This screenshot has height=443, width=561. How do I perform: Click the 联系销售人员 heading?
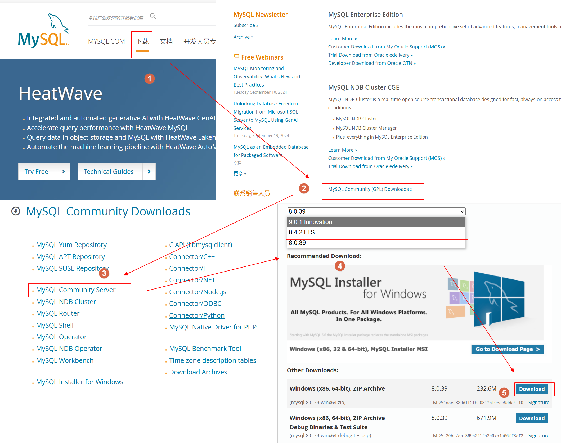click(252, 193)
